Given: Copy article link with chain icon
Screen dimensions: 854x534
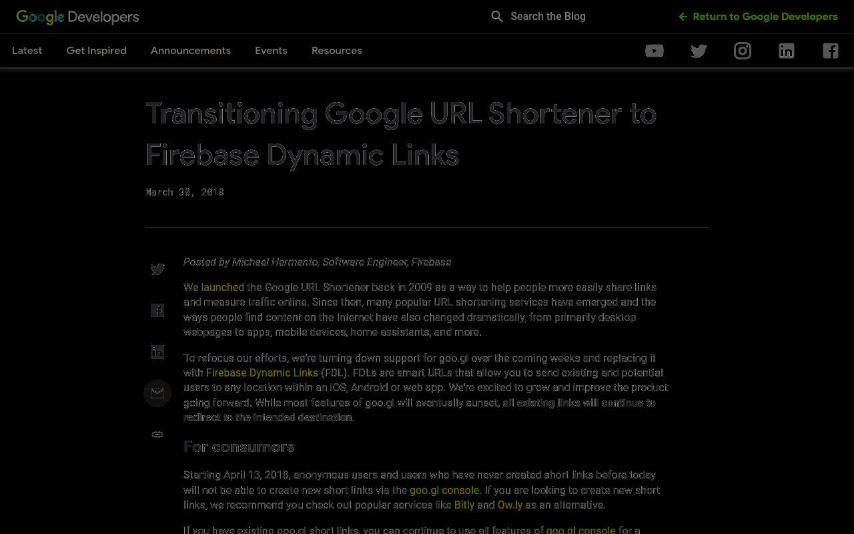Looking at the screenshot, I should pyautogui.click(x=157, y=435).
